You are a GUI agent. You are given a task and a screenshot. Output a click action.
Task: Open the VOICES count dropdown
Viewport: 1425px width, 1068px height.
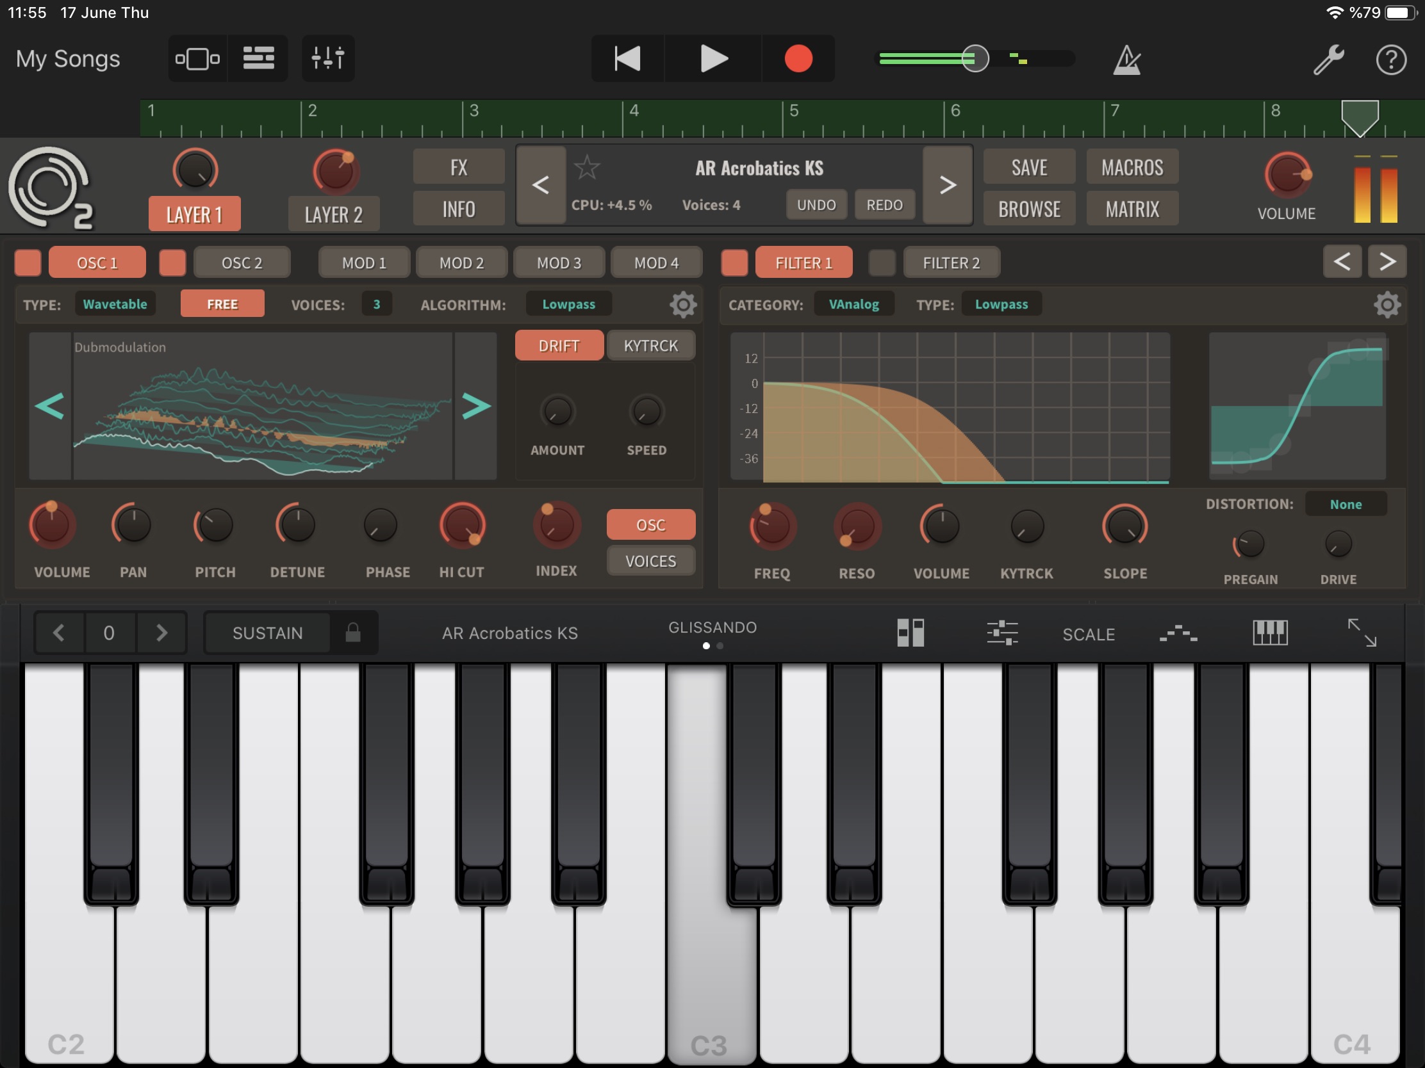(377, 304)
